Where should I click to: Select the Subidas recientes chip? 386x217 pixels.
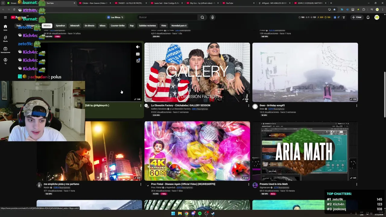tap(147, 26)
